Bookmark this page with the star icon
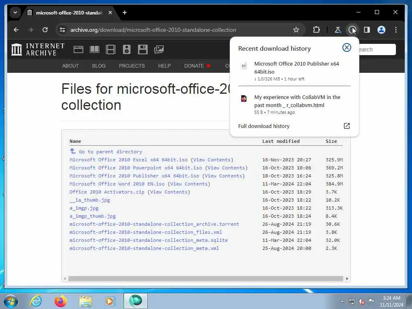Viewport: 412px width, 309px height. [x=296, y=30]
